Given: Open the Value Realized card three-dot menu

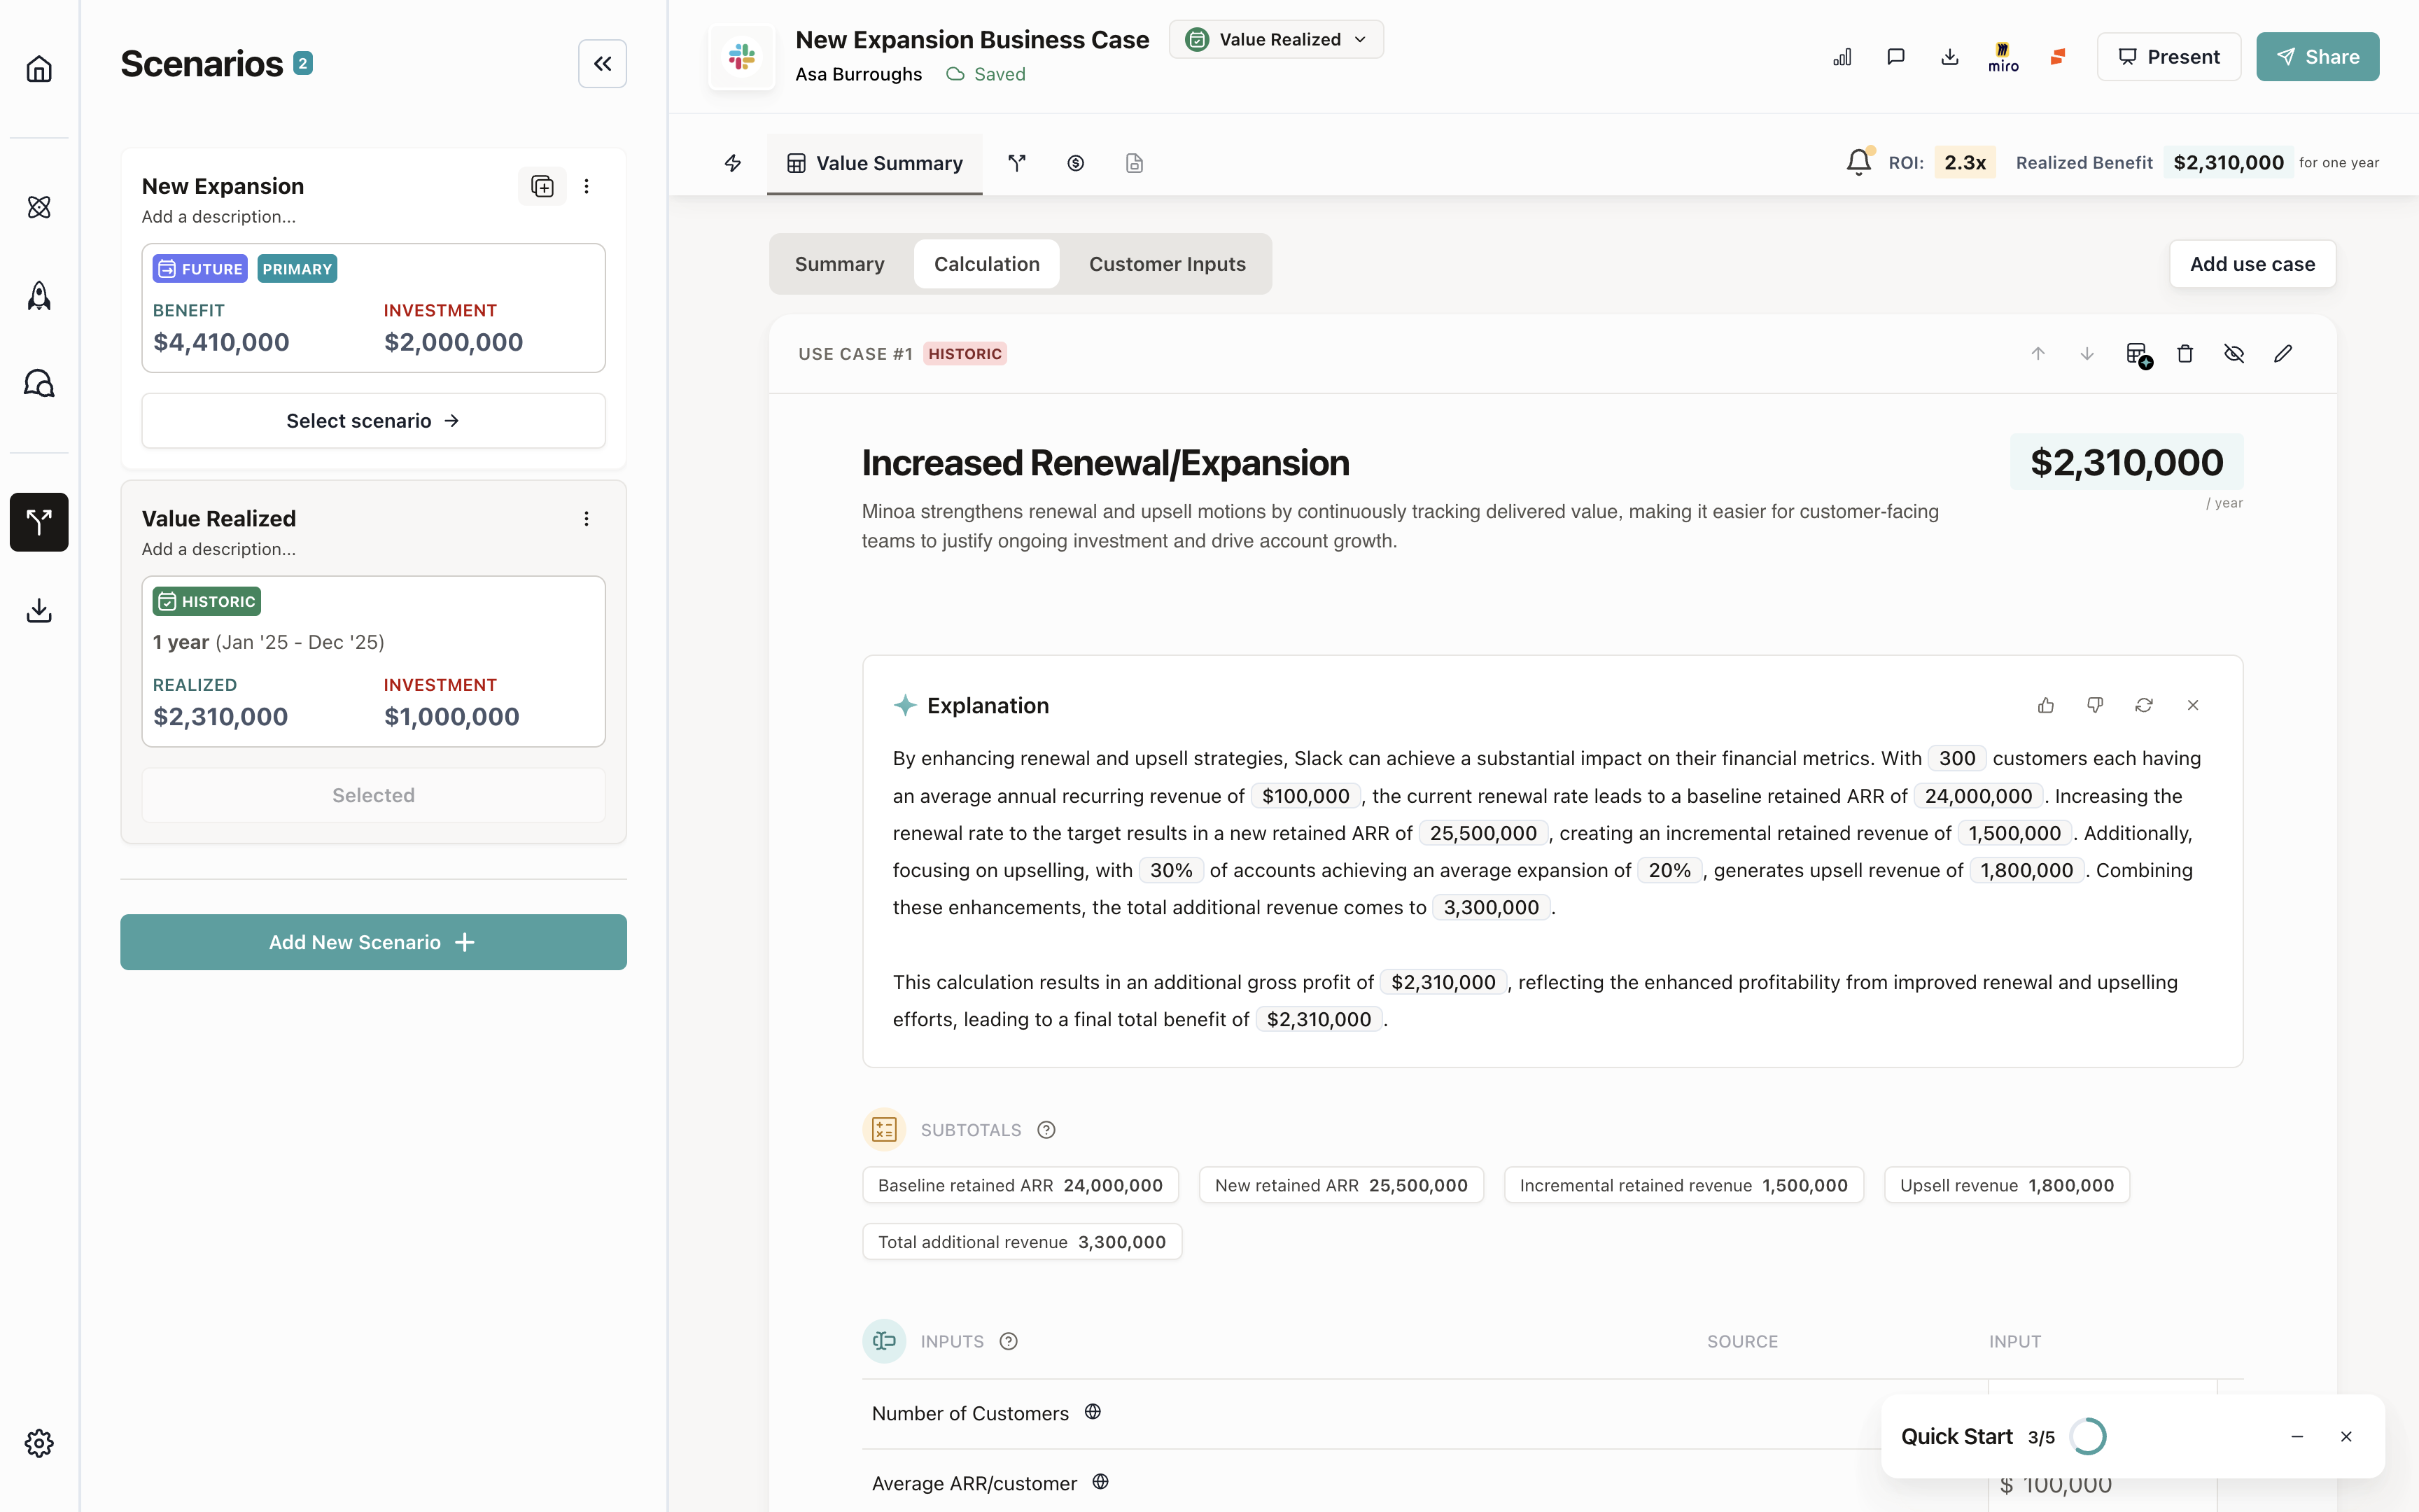Looking at the screenshot, I should click(587, 518).
